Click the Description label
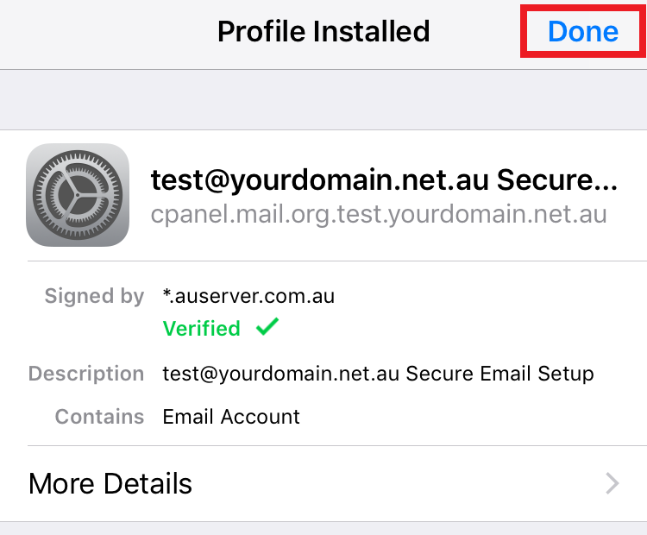Image resolution: width=647 pixels, height=535 pixels. 86,374
